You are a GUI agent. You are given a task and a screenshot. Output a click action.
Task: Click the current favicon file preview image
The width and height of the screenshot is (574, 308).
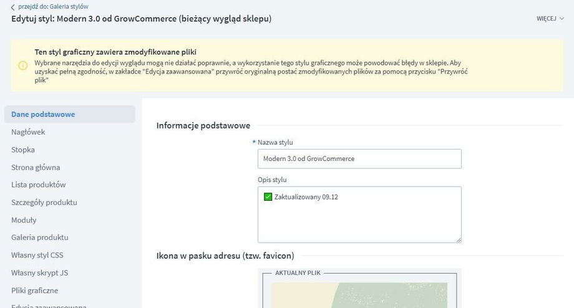359,295
